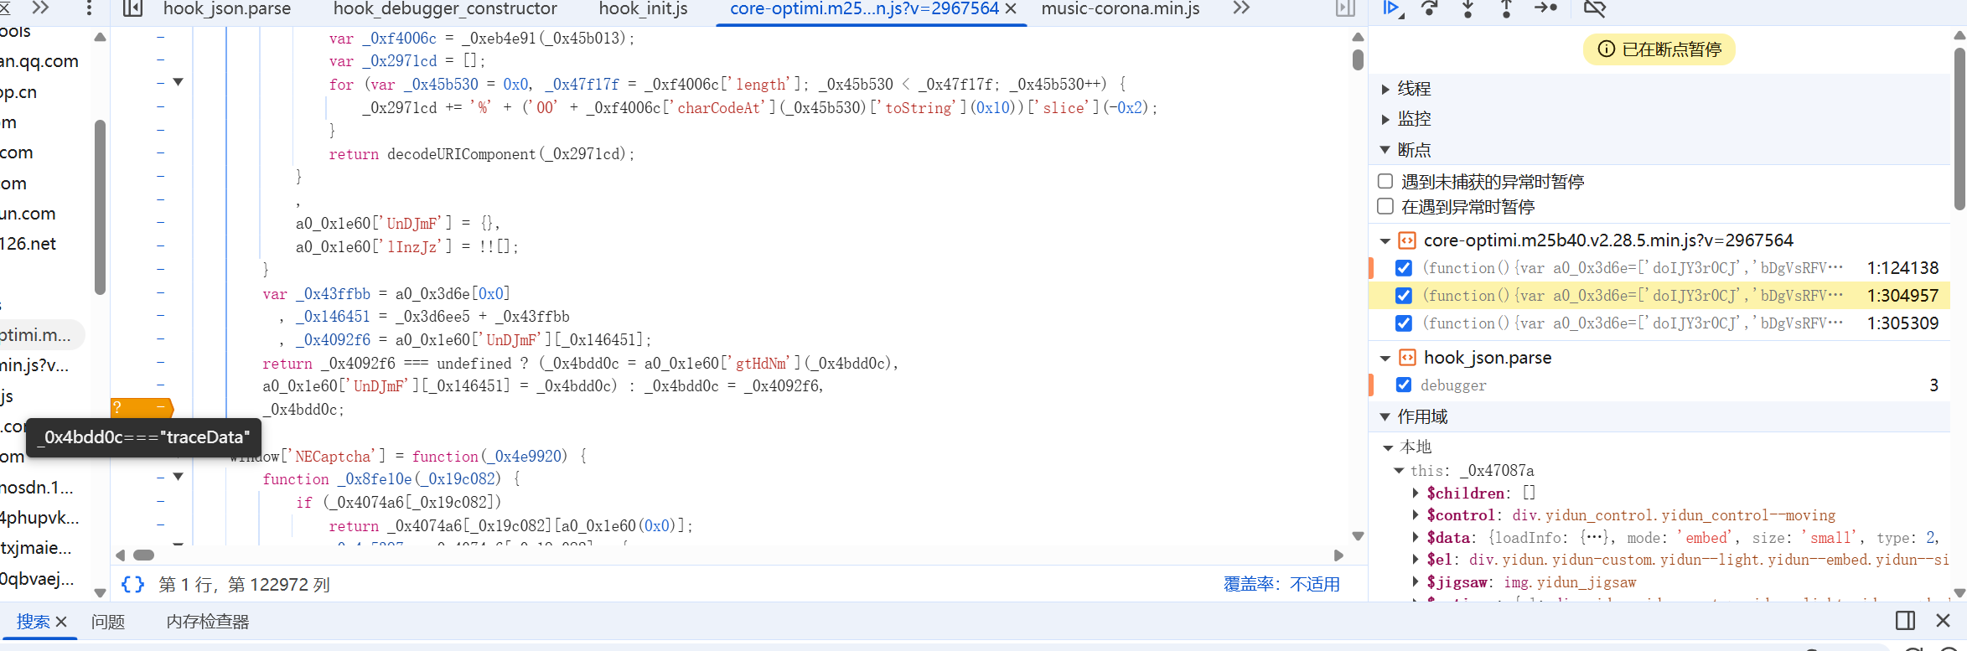Image resolution: width=1967 pixels, height=651 pixels.
Task: Click the single Step arrow-dot icon
Action: pos(1545,8)
